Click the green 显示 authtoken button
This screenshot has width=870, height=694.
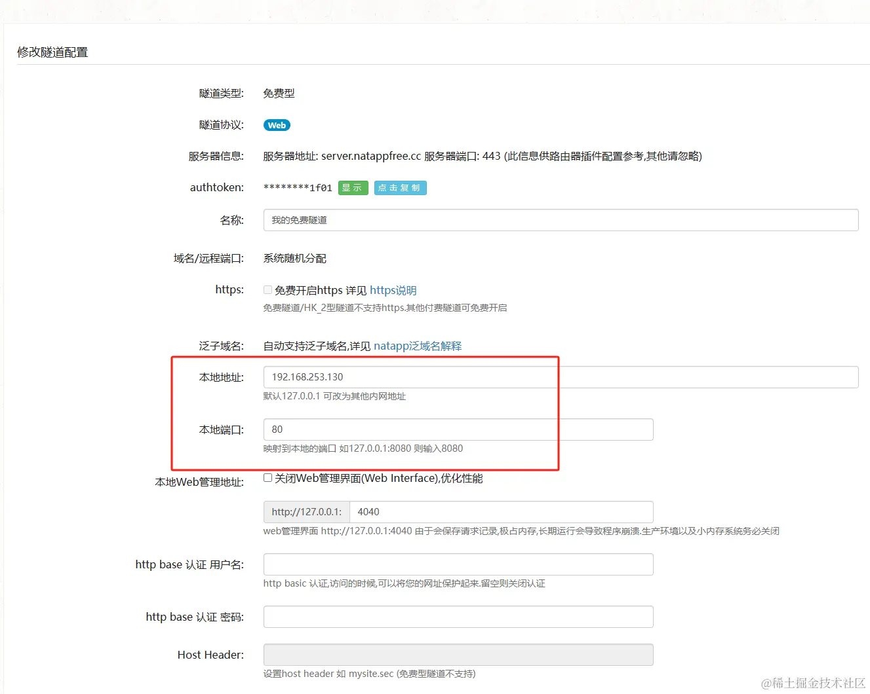[x=353, y=188]
